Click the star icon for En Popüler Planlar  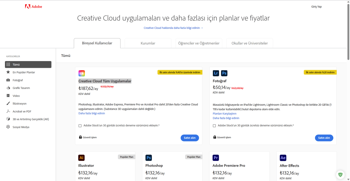click(8, 72)
